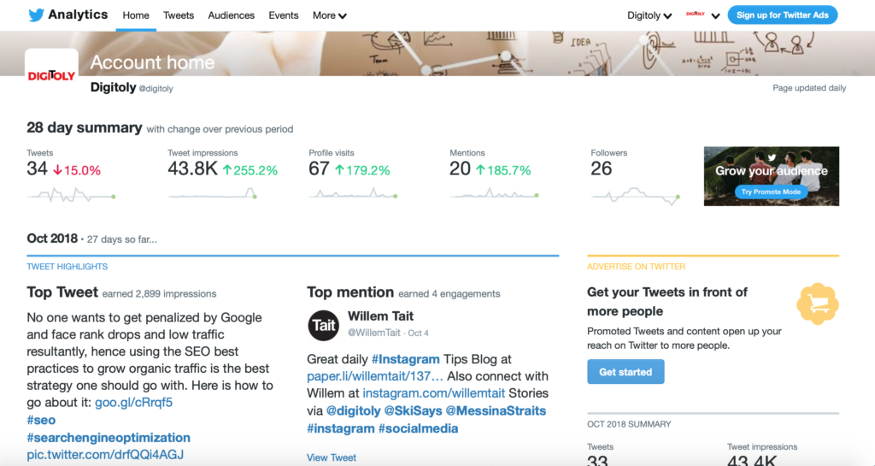Screen dimensions: 875x466
Task: Click the #seo hashtag
Action: pyautogui.click(x=41, y=420)
